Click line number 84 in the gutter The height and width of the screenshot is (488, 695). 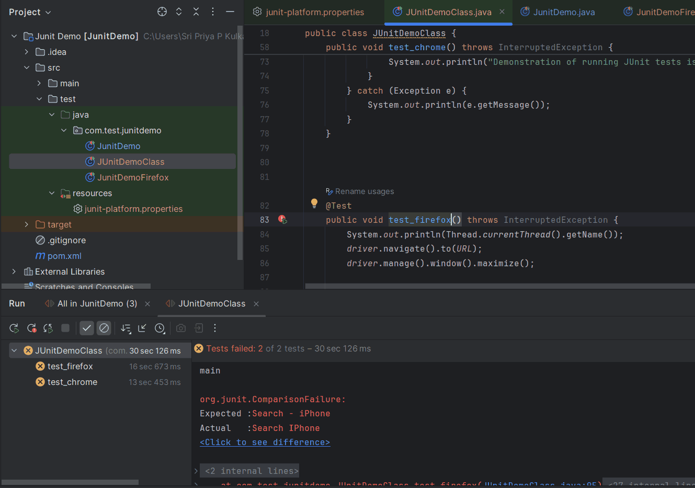tap(265, 235)
